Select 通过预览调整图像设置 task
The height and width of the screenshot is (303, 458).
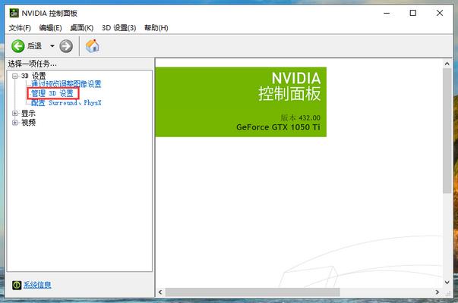point(66,84)
